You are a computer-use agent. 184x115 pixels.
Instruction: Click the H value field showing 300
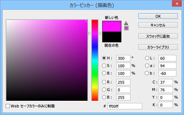tap(123, 58)
